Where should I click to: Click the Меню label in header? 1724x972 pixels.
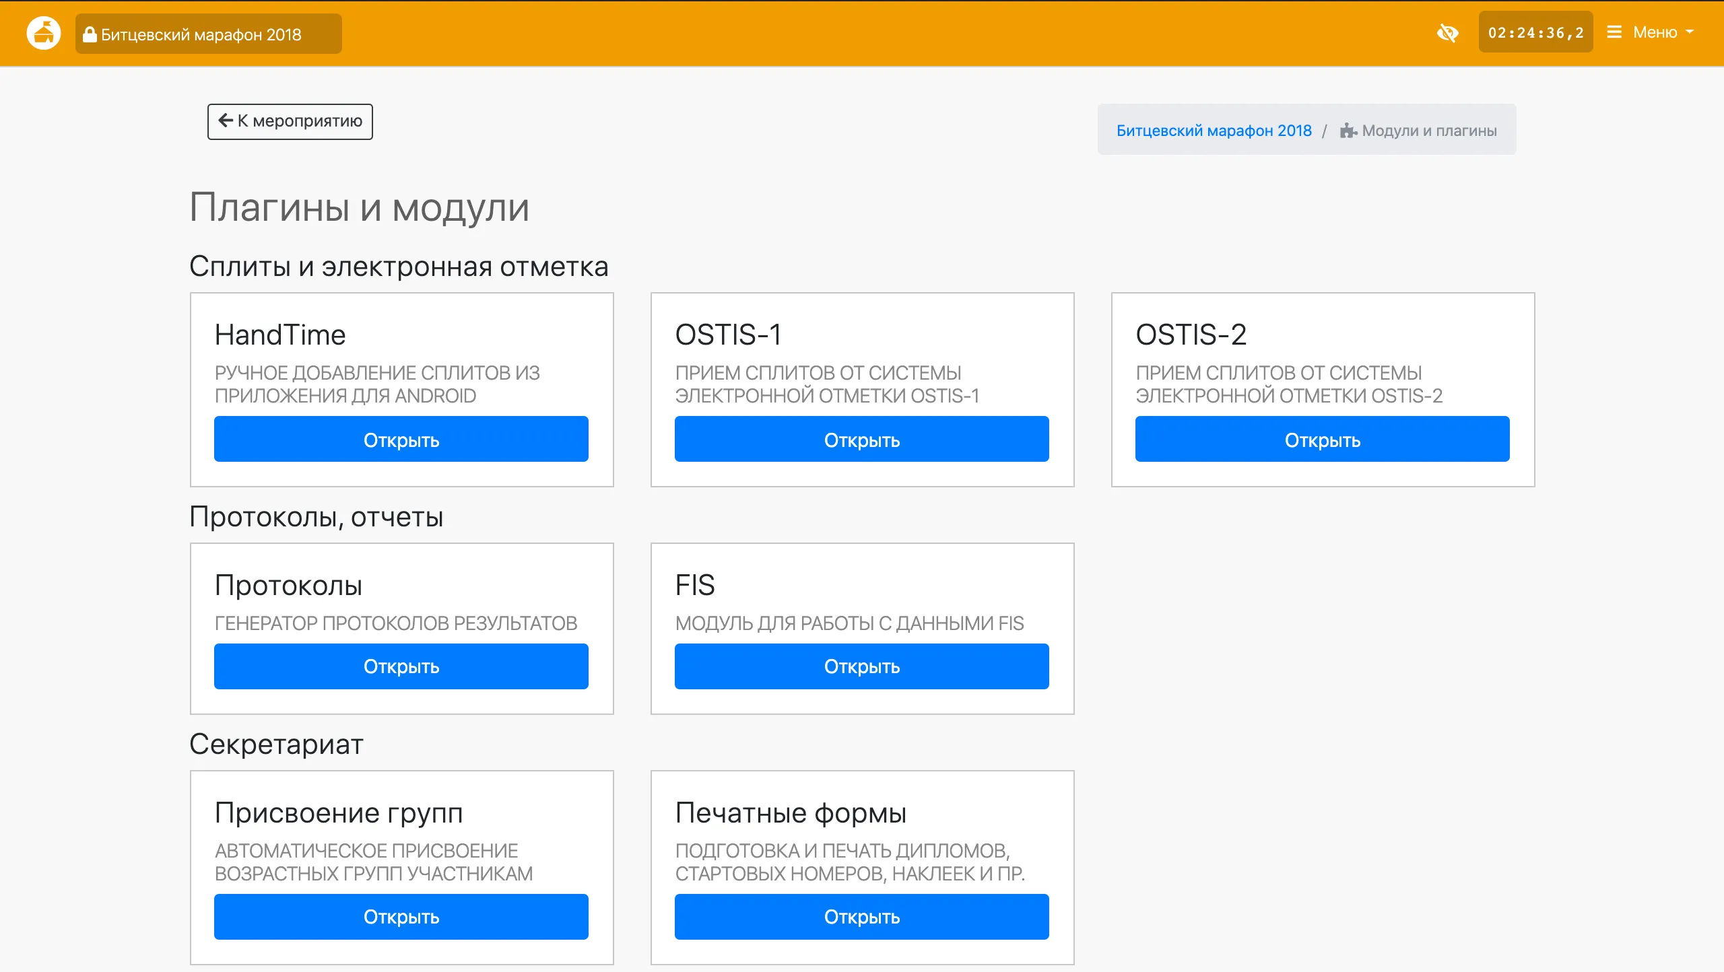[x=1655, y=32]
